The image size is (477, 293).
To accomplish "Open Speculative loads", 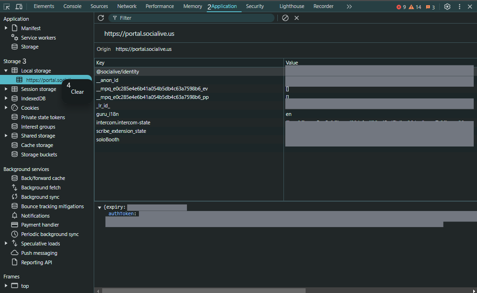I will (40, 244).
